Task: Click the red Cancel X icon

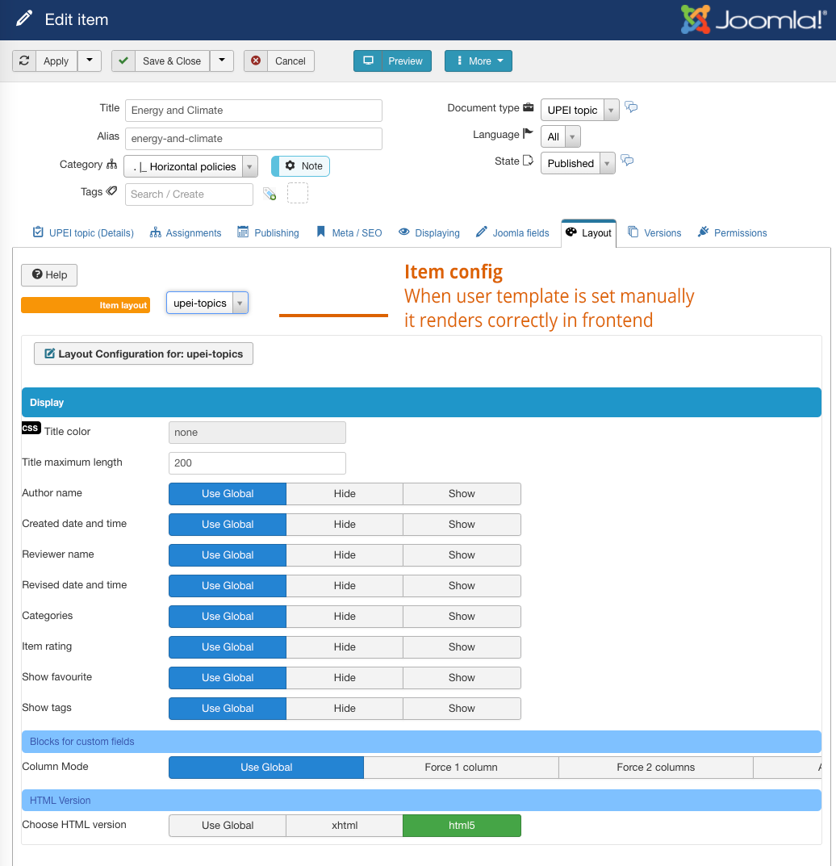Action: click(256, 61)
